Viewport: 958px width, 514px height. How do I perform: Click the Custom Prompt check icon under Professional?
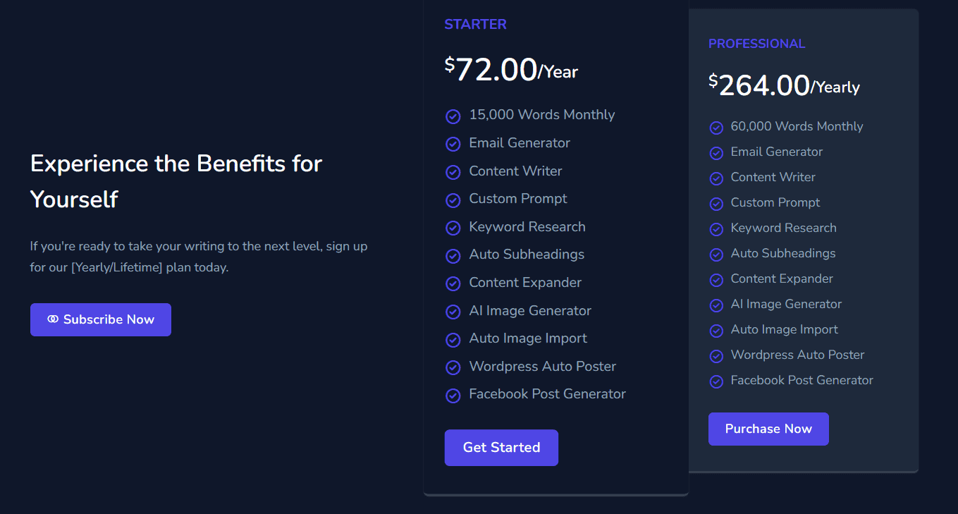(x=716, y=204)
